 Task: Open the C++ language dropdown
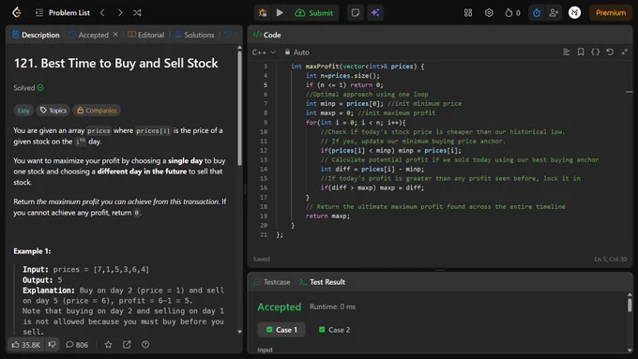click(x=264, y=52)
